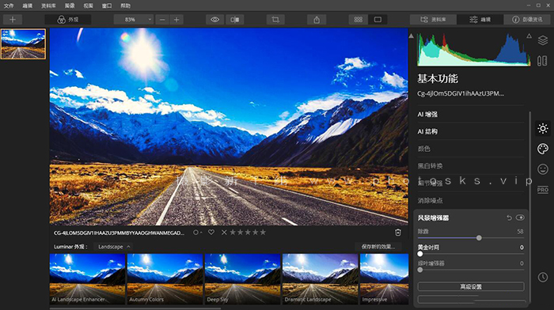This screenshot has height=310, width=554.
Task: Reset the 风景增强器 tool with undo arrow
Action: click(509, 217)
